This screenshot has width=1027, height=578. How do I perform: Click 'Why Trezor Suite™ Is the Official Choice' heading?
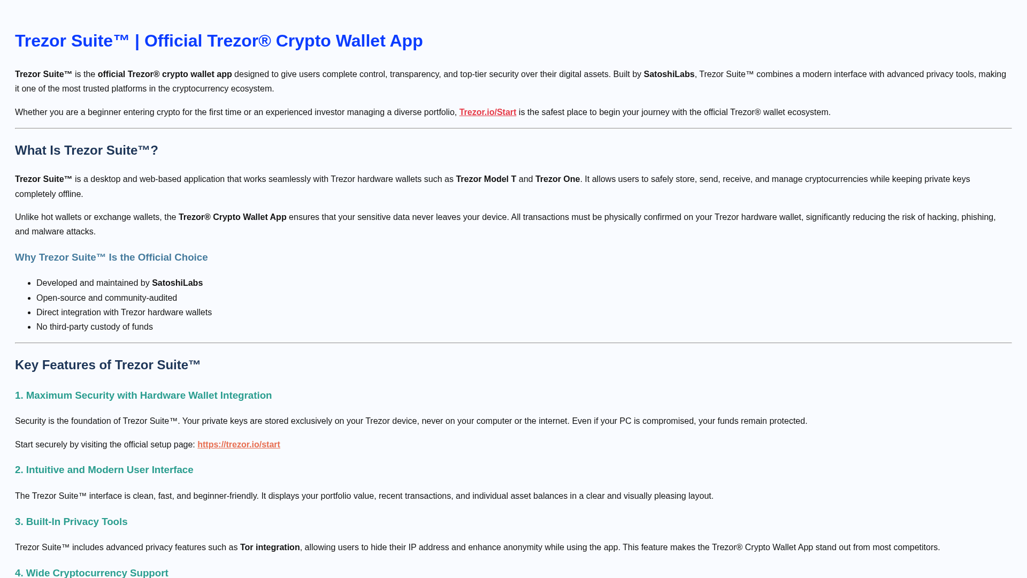pyautogui.click(x=111, y=257)
